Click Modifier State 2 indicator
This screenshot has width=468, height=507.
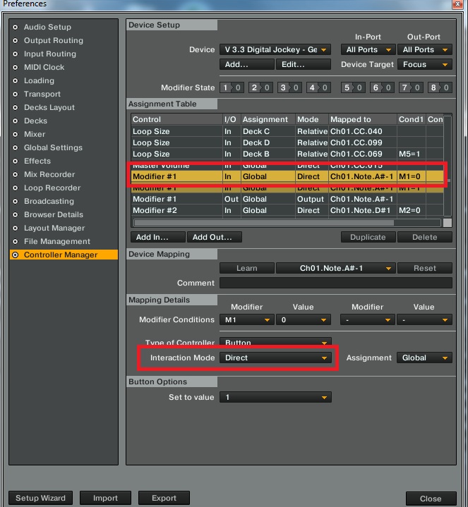(260, 87)
